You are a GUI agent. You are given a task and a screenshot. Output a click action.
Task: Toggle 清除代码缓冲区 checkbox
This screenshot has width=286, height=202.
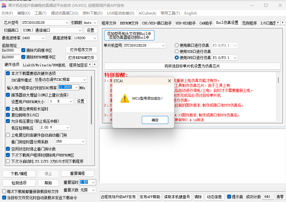23,50
